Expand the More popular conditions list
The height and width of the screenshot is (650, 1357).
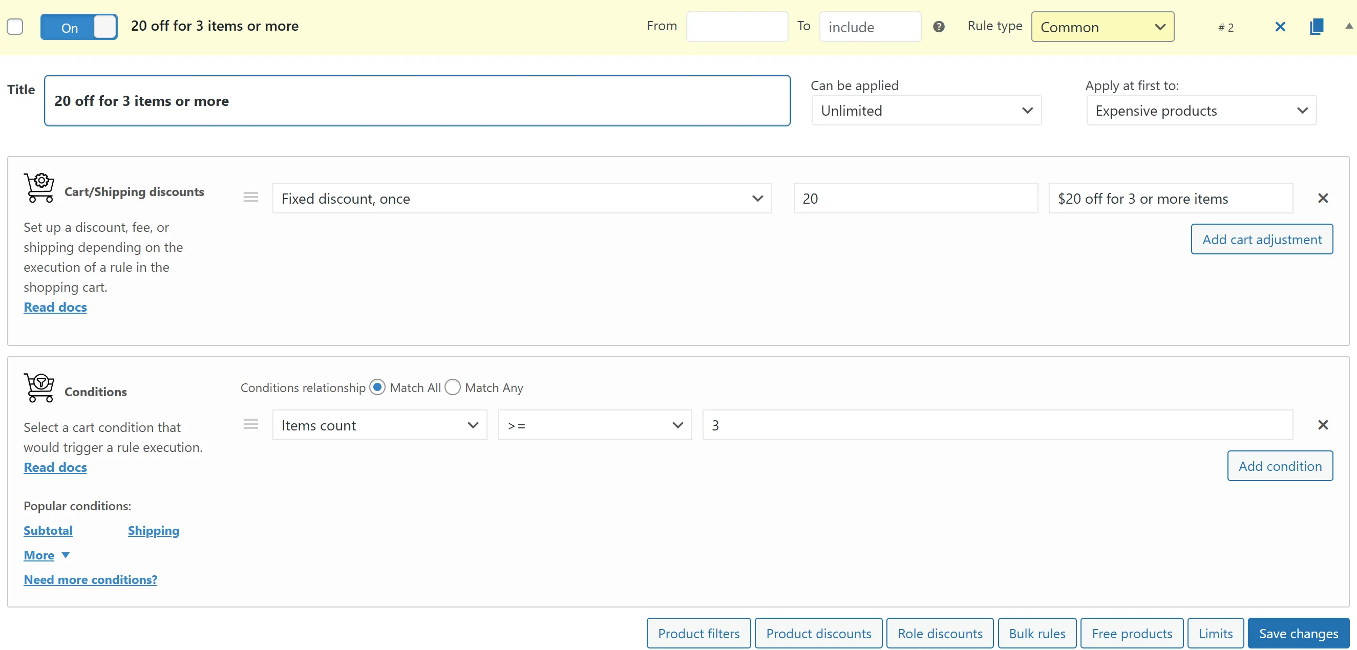click(x=47, y=555)
